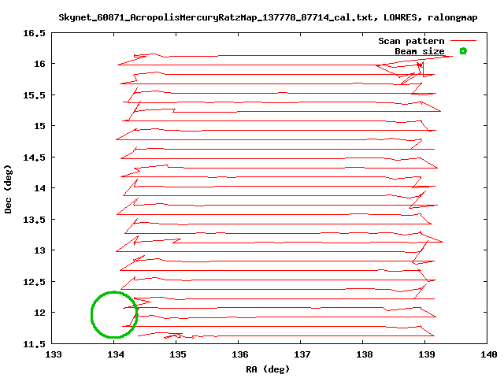Click the x-axis tick label 134
Image resolution: width=504 pixels, height=378 pixels.
tap(116, 354)
